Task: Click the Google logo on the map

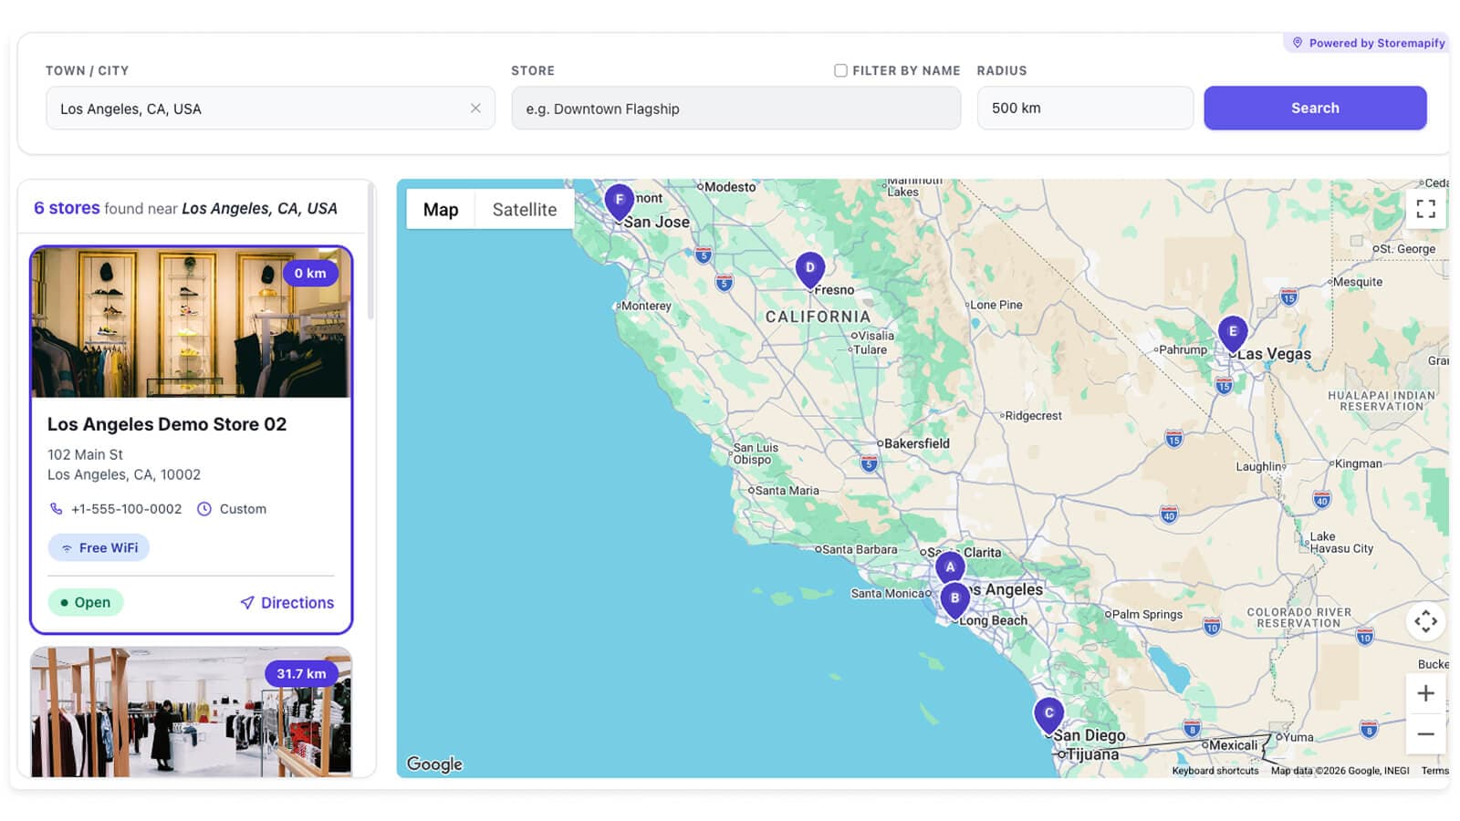Action: click(x=434, y=764)
